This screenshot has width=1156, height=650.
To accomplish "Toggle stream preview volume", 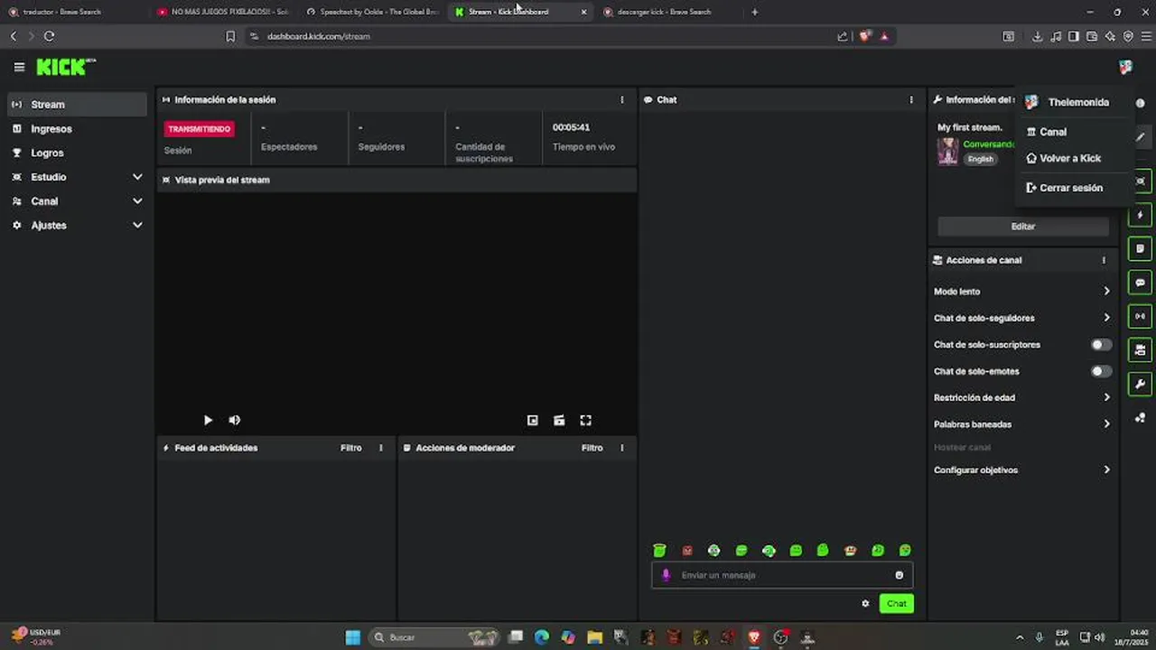I will coord(235,420).
